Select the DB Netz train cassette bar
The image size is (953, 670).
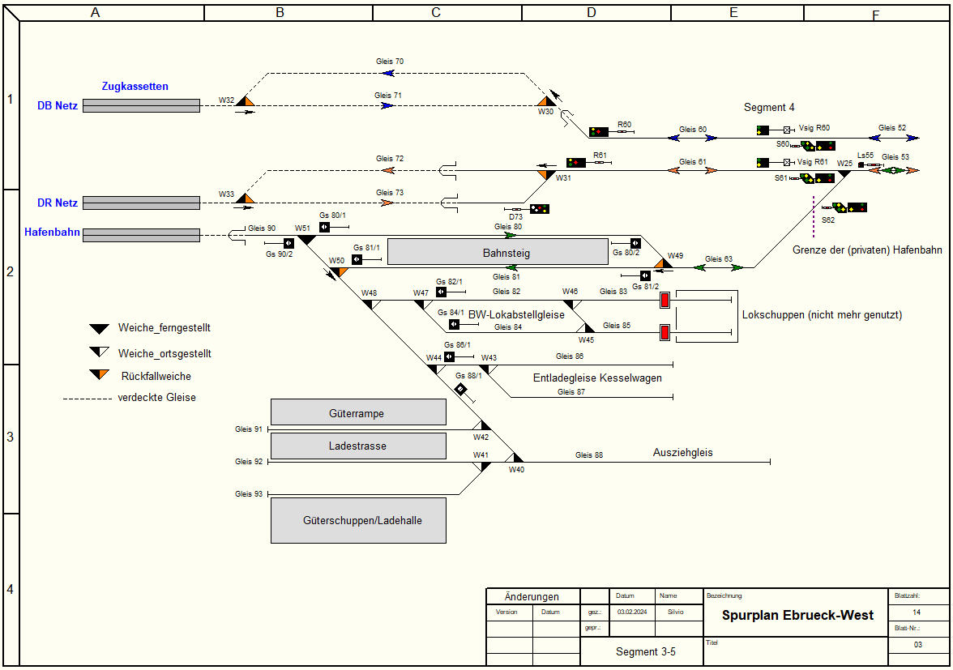pos(141,105)
